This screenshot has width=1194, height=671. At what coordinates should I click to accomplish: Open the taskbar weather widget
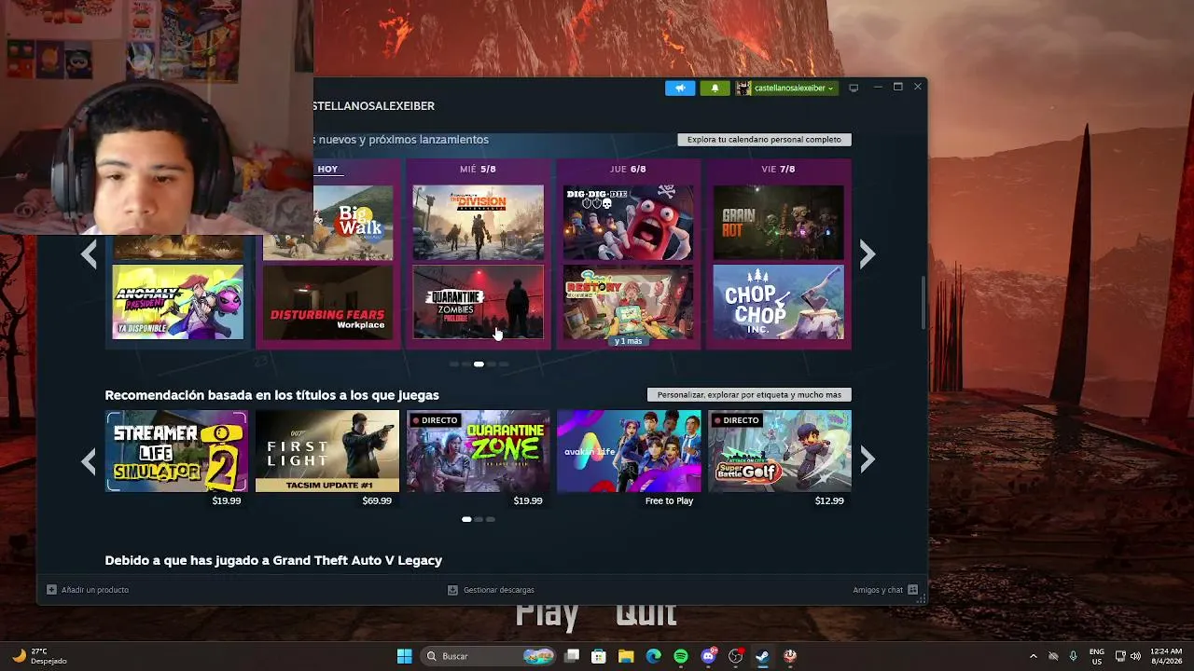(39, 656)
